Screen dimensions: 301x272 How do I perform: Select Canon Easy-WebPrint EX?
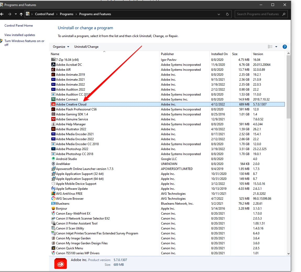point(168,214)
